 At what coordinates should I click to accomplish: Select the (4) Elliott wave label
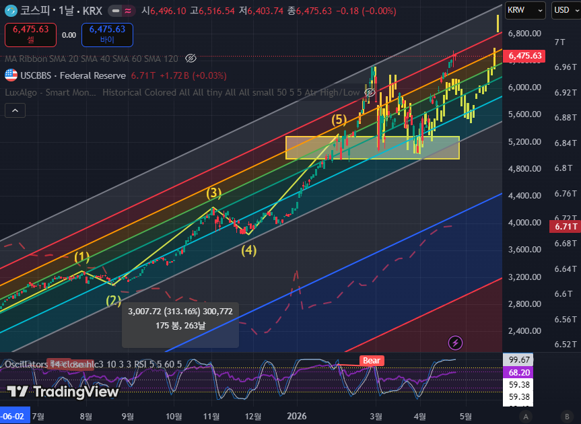pos(248,250)
